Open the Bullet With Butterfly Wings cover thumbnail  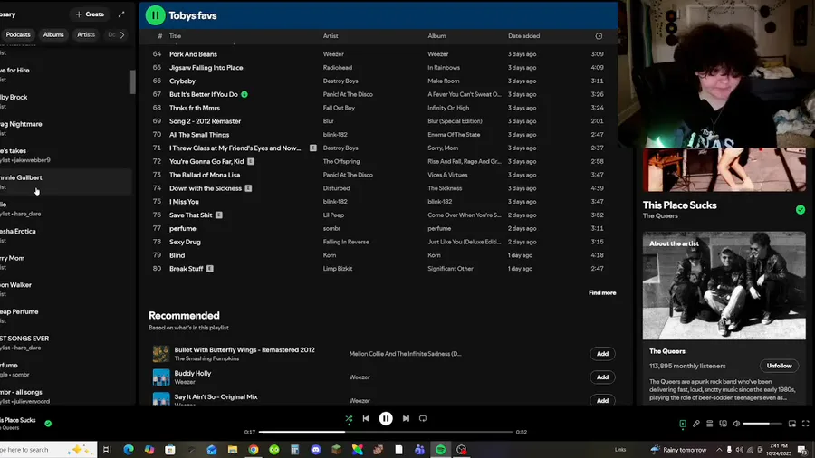(161, 354)
